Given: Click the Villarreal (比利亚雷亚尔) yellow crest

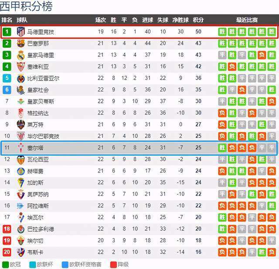Looking at the screenshot, I should coord(20,78).
